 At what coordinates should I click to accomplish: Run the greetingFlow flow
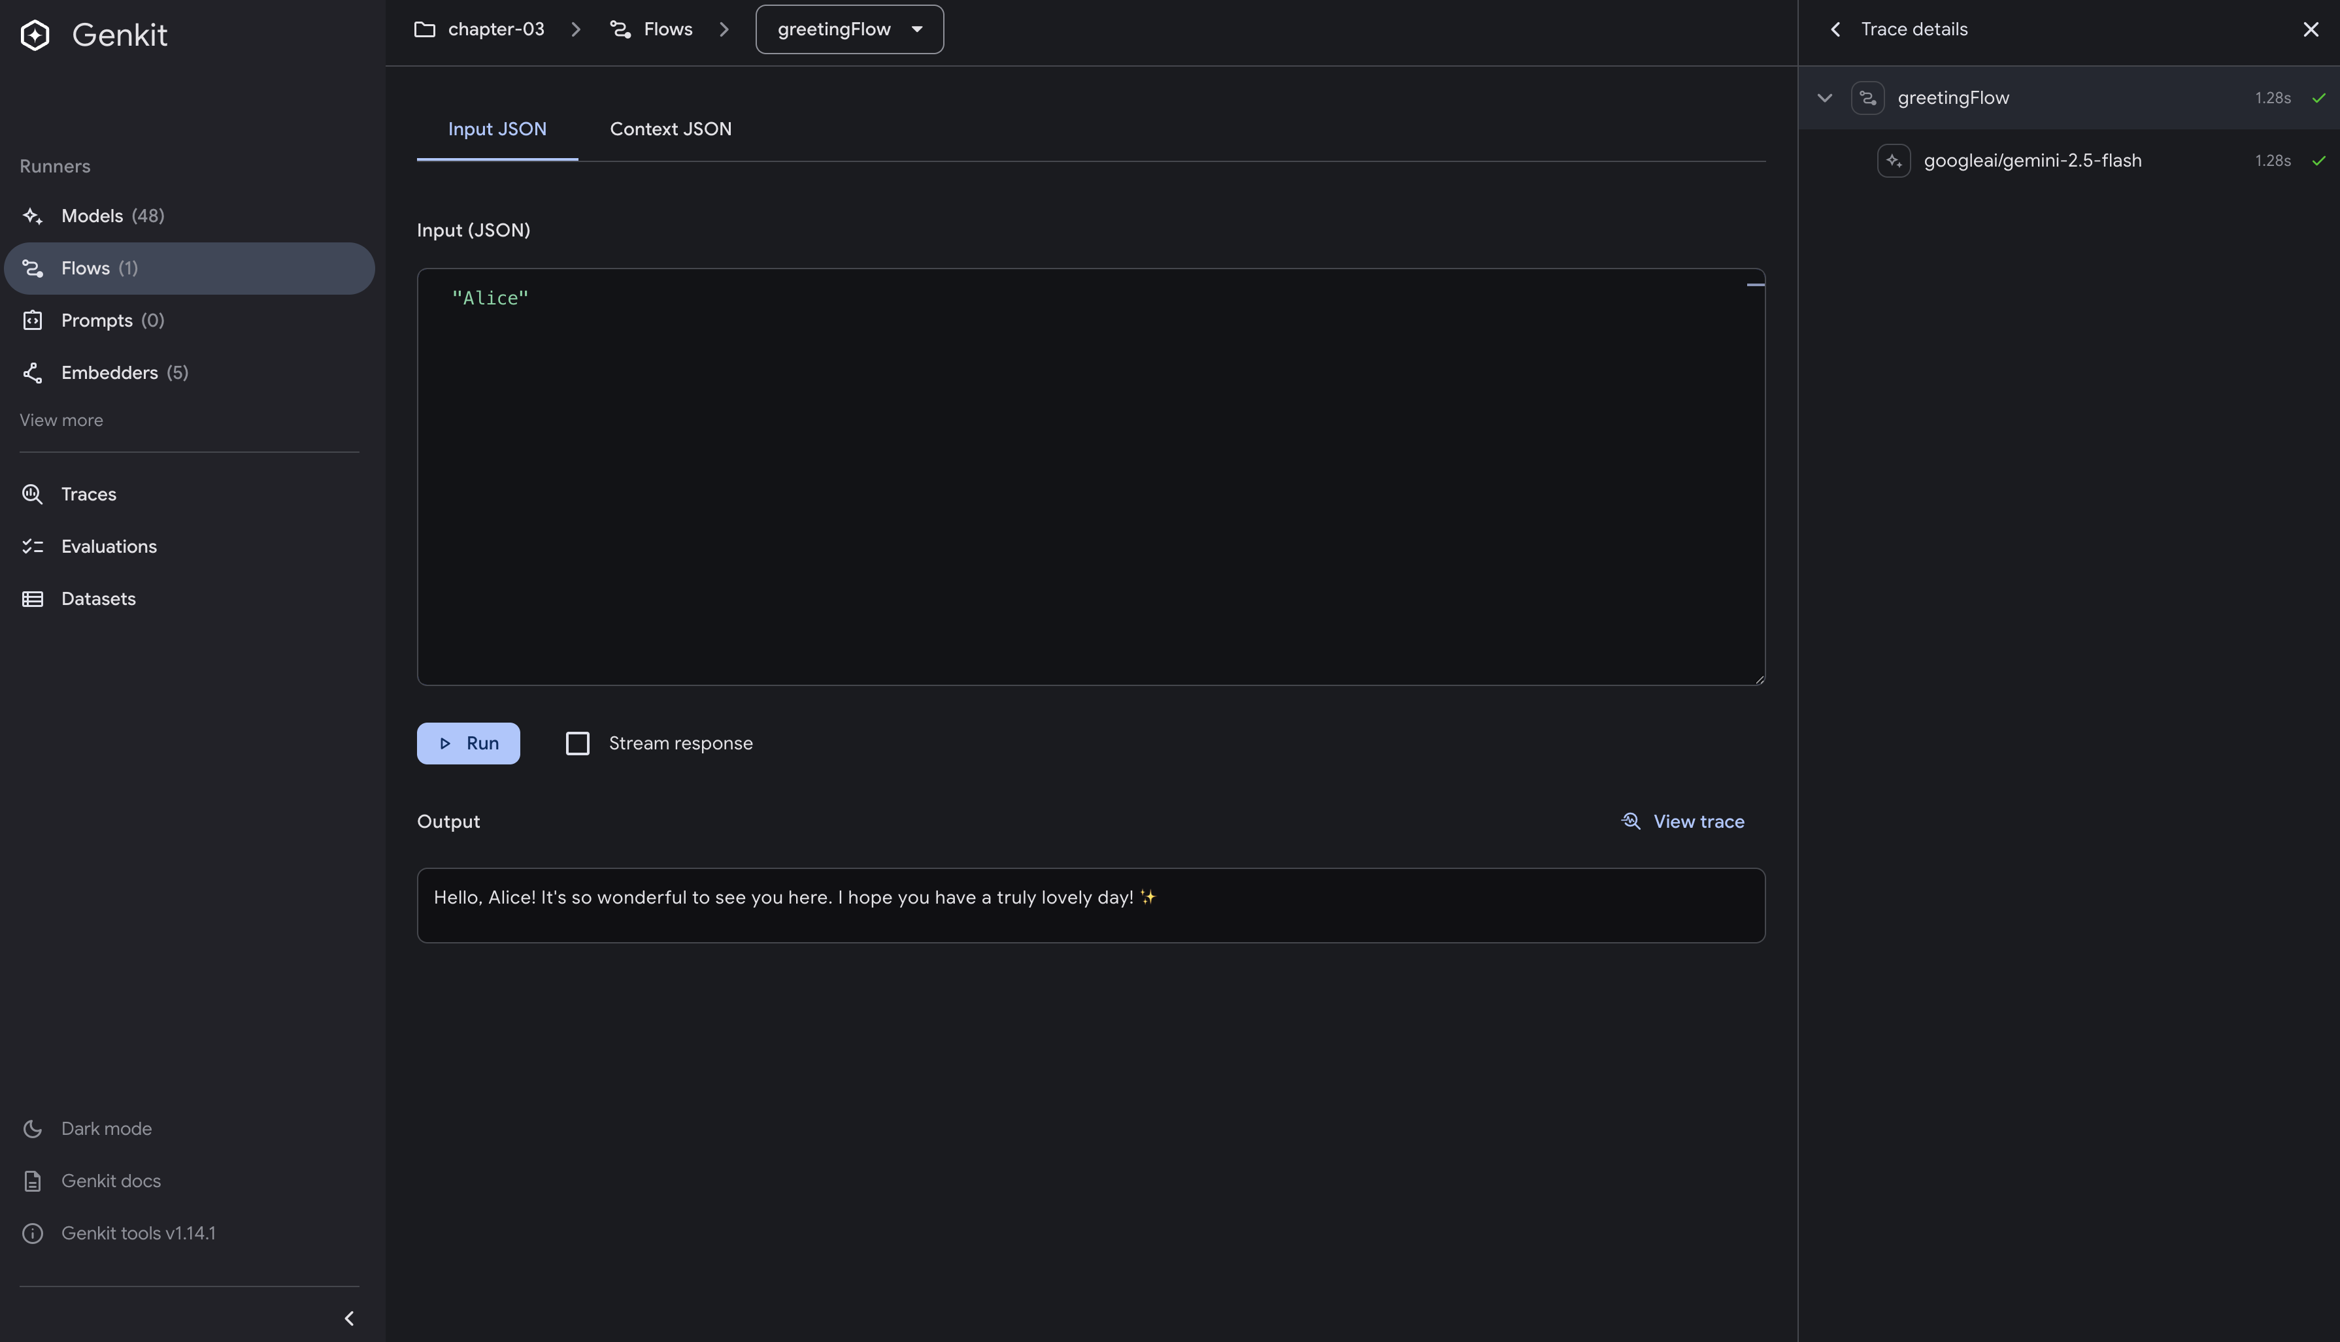[469, 744]
